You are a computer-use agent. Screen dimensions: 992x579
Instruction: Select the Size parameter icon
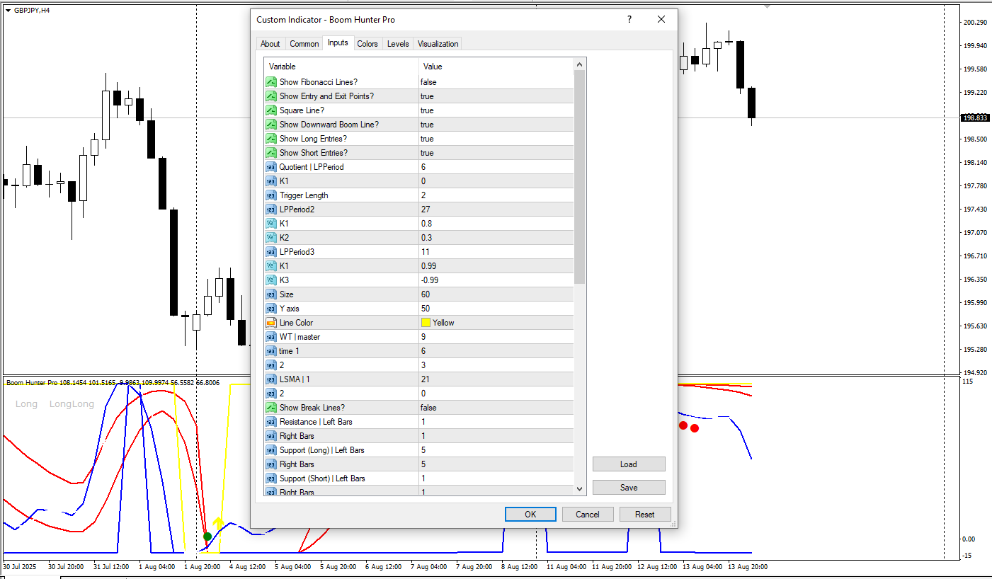(270, 294)
